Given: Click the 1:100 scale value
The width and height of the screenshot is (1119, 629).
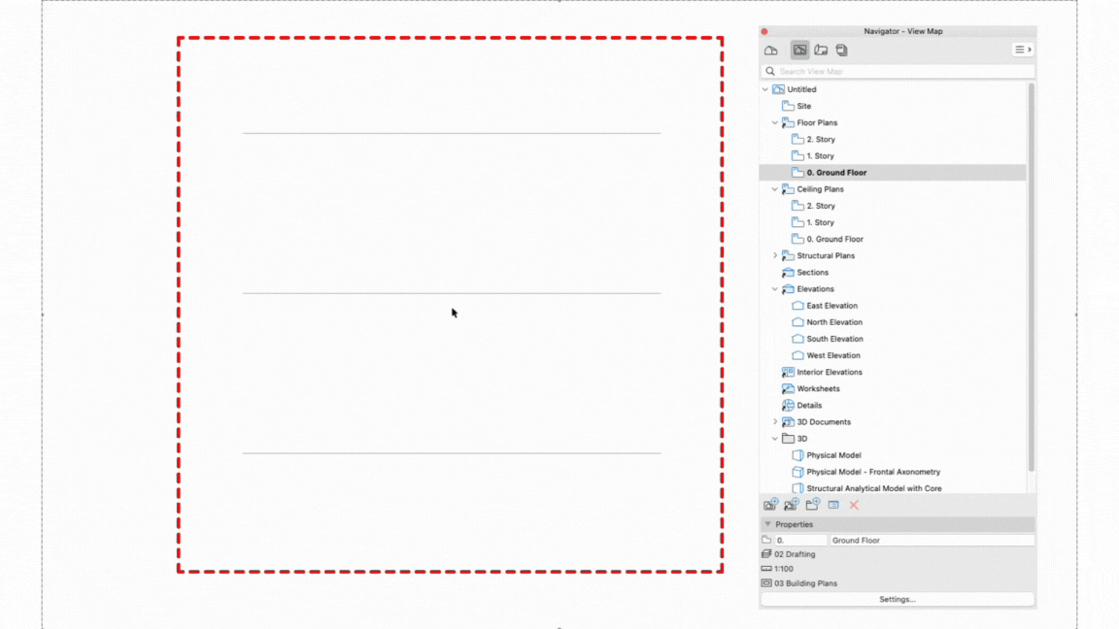Looking at the screenshot, I should tap(784, 569).
